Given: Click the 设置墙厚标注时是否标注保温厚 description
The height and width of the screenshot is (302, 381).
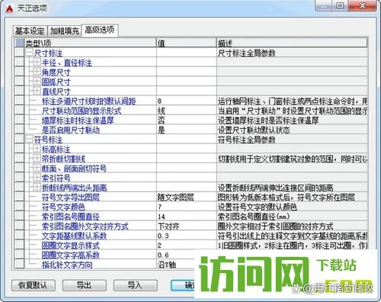Looking at the screenshot, I should pyautogui.click(x=268, y=120).
